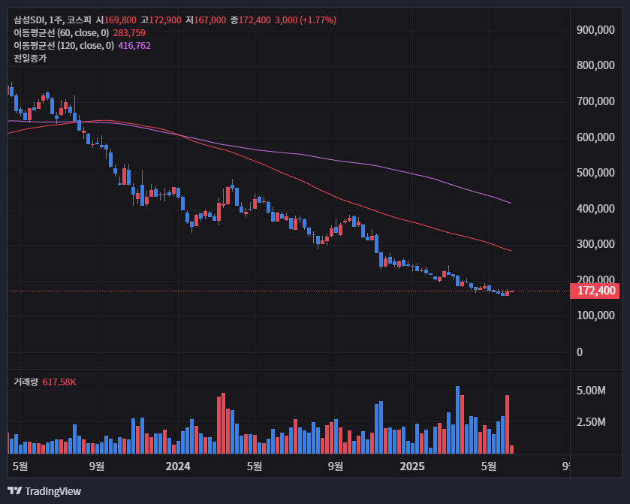Click the 600,000 price axis label

[x=595, y=137]
